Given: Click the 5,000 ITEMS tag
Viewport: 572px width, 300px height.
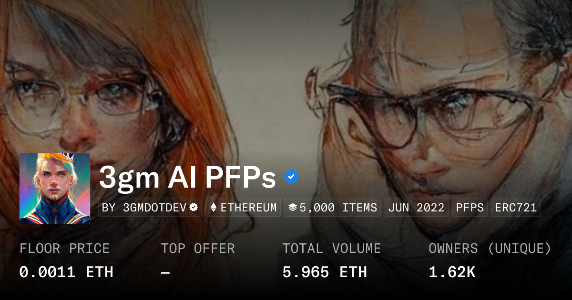Looking at the screenshot, I should coord(333,208).
